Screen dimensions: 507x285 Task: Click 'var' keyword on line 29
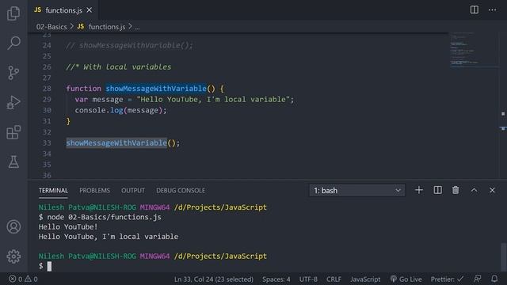[x=81, y=100]
